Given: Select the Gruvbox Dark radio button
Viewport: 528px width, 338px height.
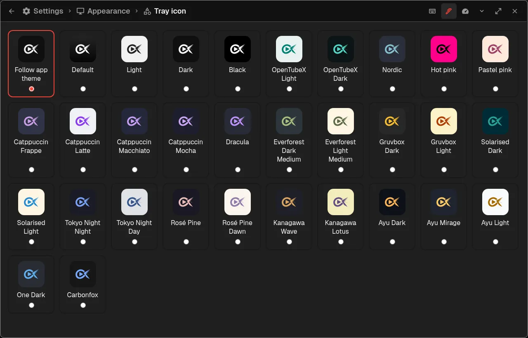Looking at the screenshot, I should coord(392,169).
